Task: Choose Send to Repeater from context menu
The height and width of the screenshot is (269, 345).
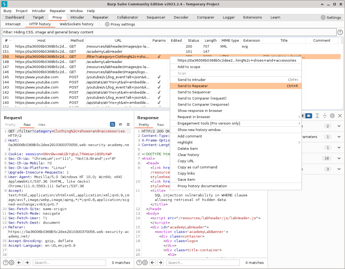Action: pos(193,86)
